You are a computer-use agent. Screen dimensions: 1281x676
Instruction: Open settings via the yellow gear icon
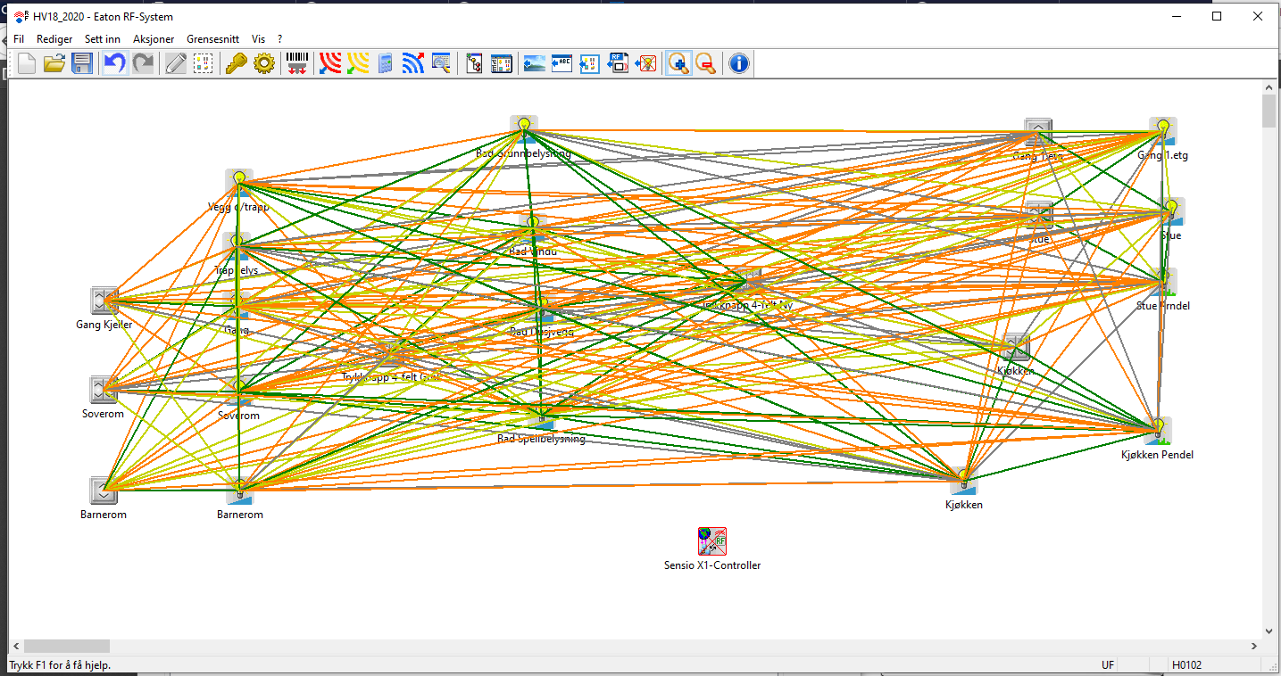pos(263,63)
